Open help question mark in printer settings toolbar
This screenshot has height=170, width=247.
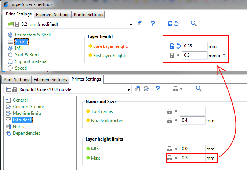pyautogui.click(x=158, y=89)
